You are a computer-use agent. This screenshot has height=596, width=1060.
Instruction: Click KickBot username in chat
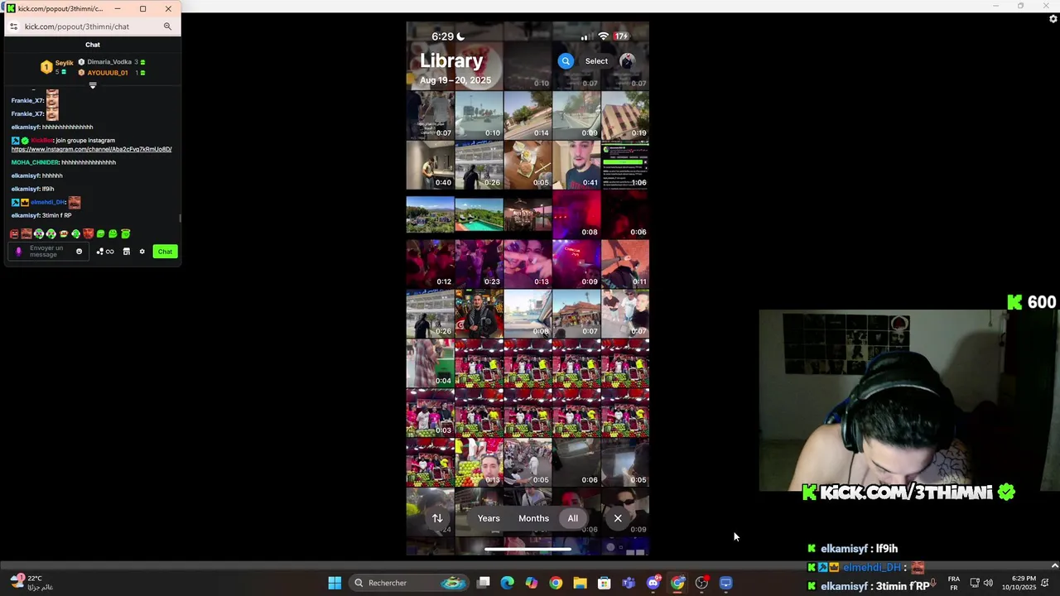point(41,141)
